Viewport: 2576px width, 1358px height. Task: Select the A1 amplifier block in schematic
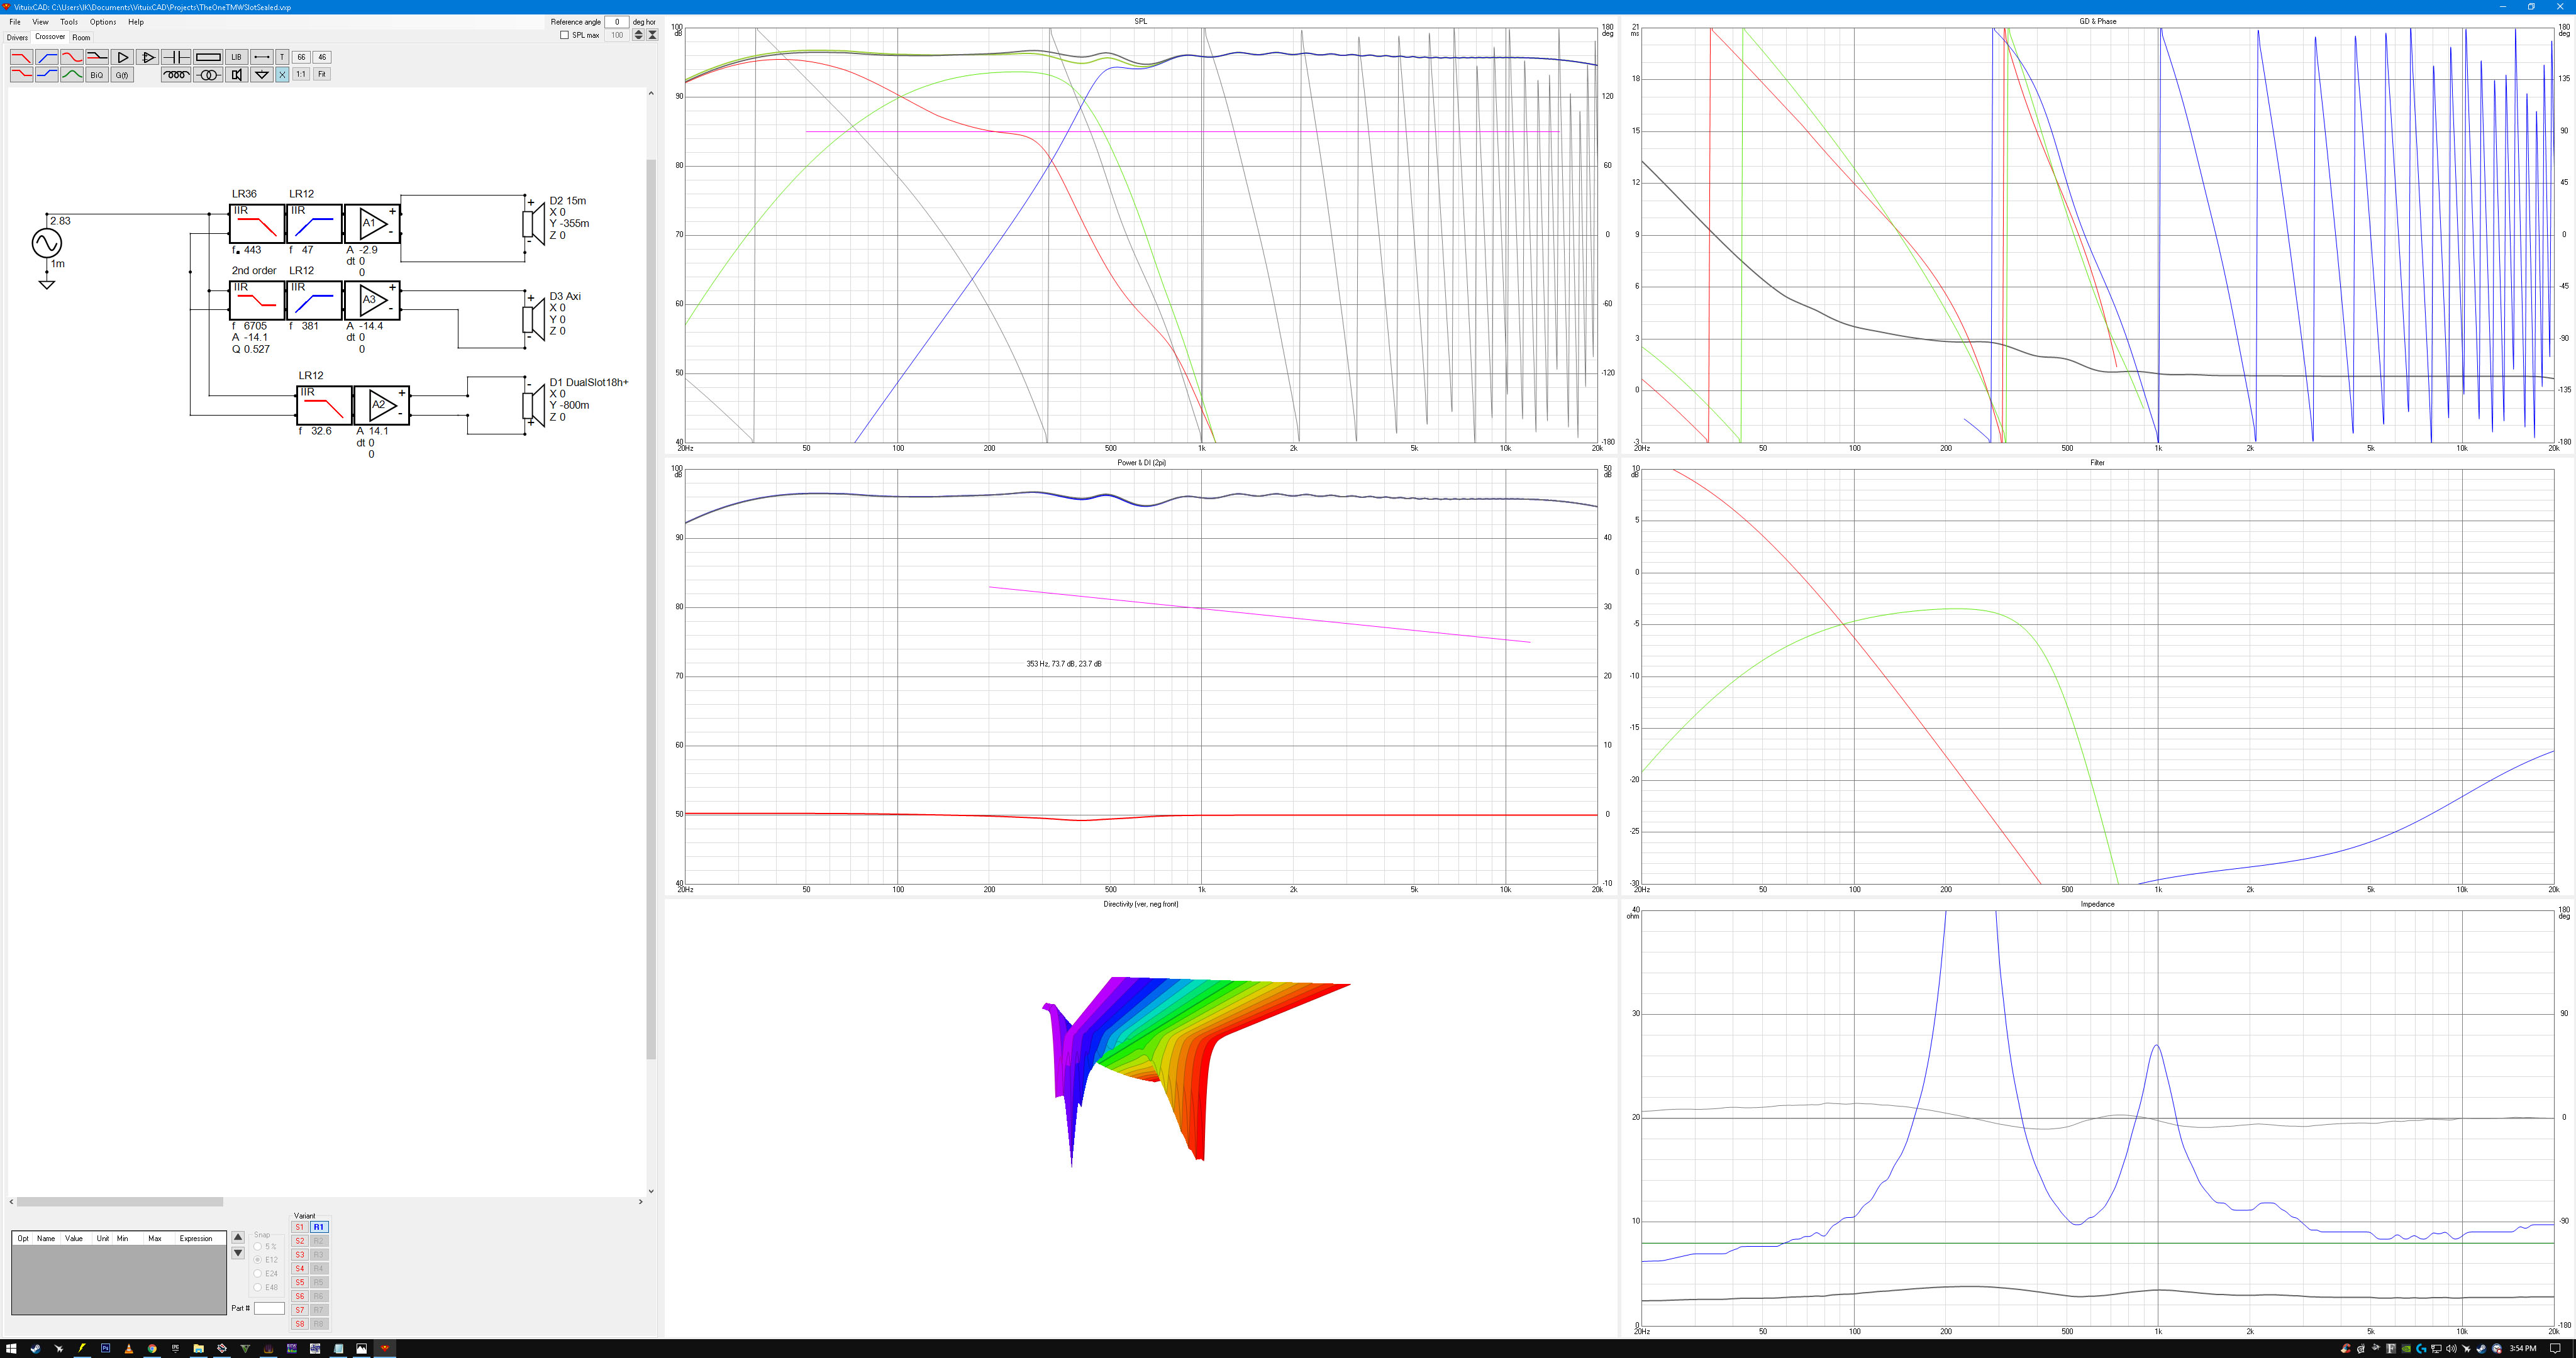click(372, 223)
